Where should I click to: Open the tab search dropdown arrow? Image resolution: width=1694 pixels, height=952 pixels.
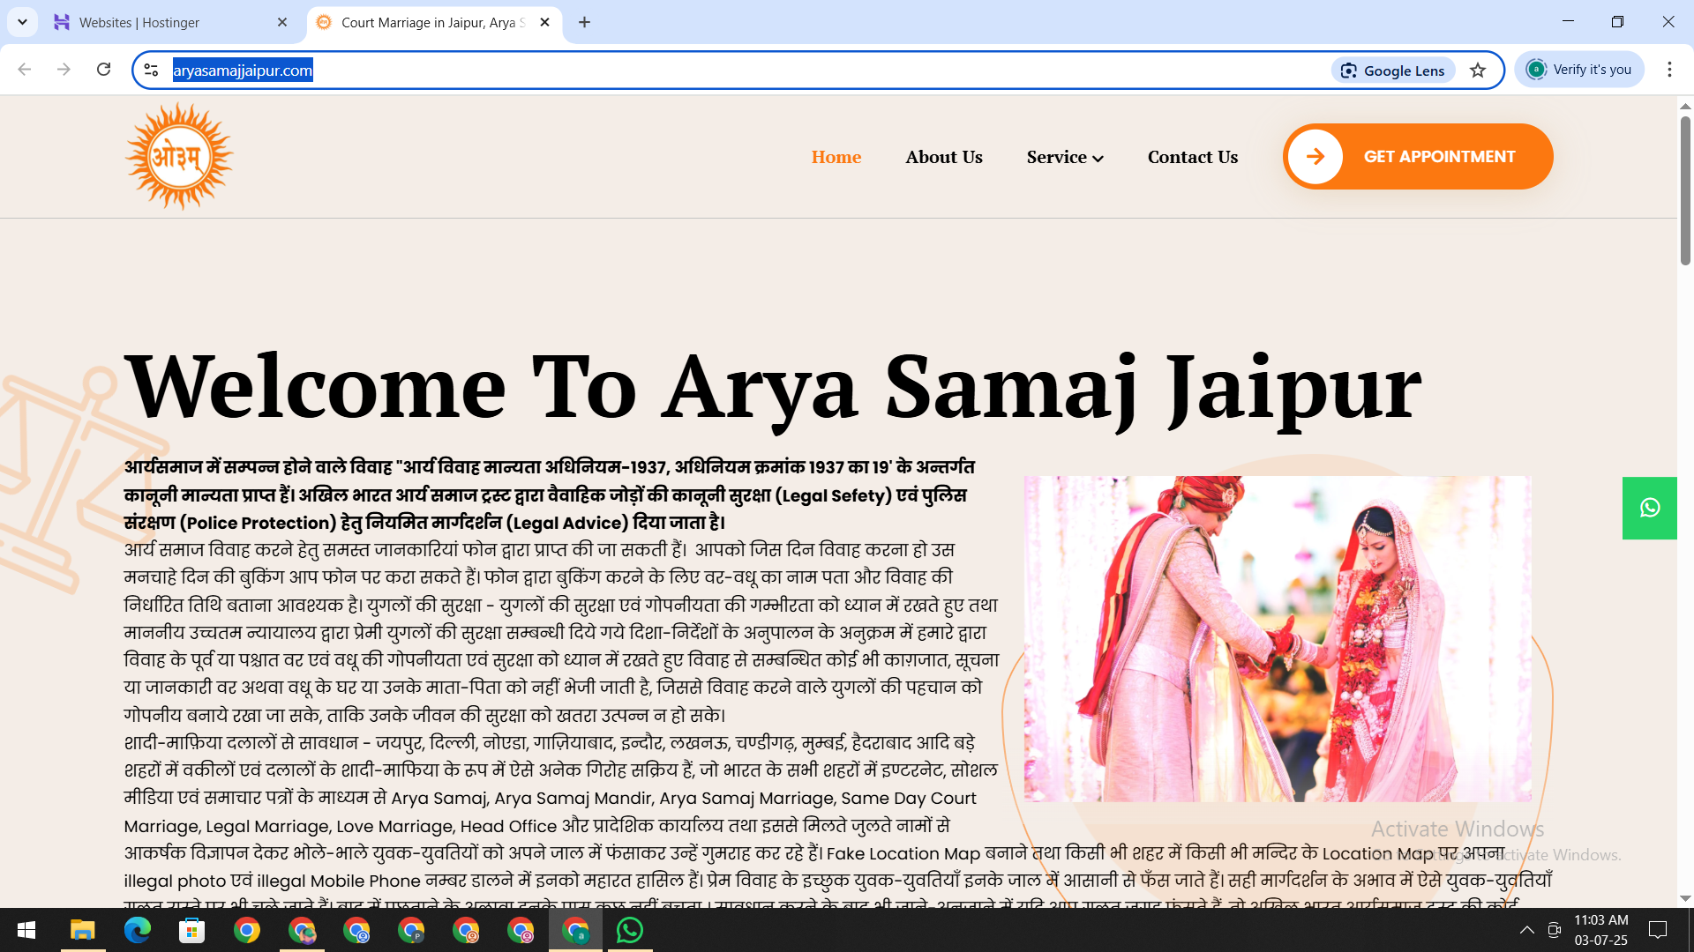tap(22, 22)
